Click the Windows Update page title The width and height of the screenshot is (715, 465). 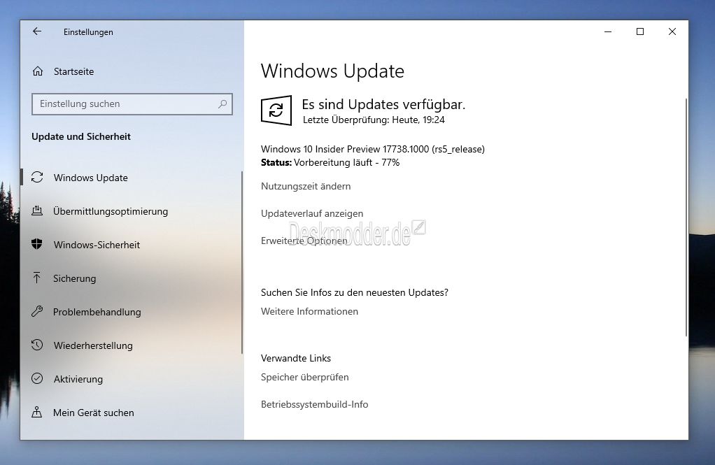tap(332, 71)
